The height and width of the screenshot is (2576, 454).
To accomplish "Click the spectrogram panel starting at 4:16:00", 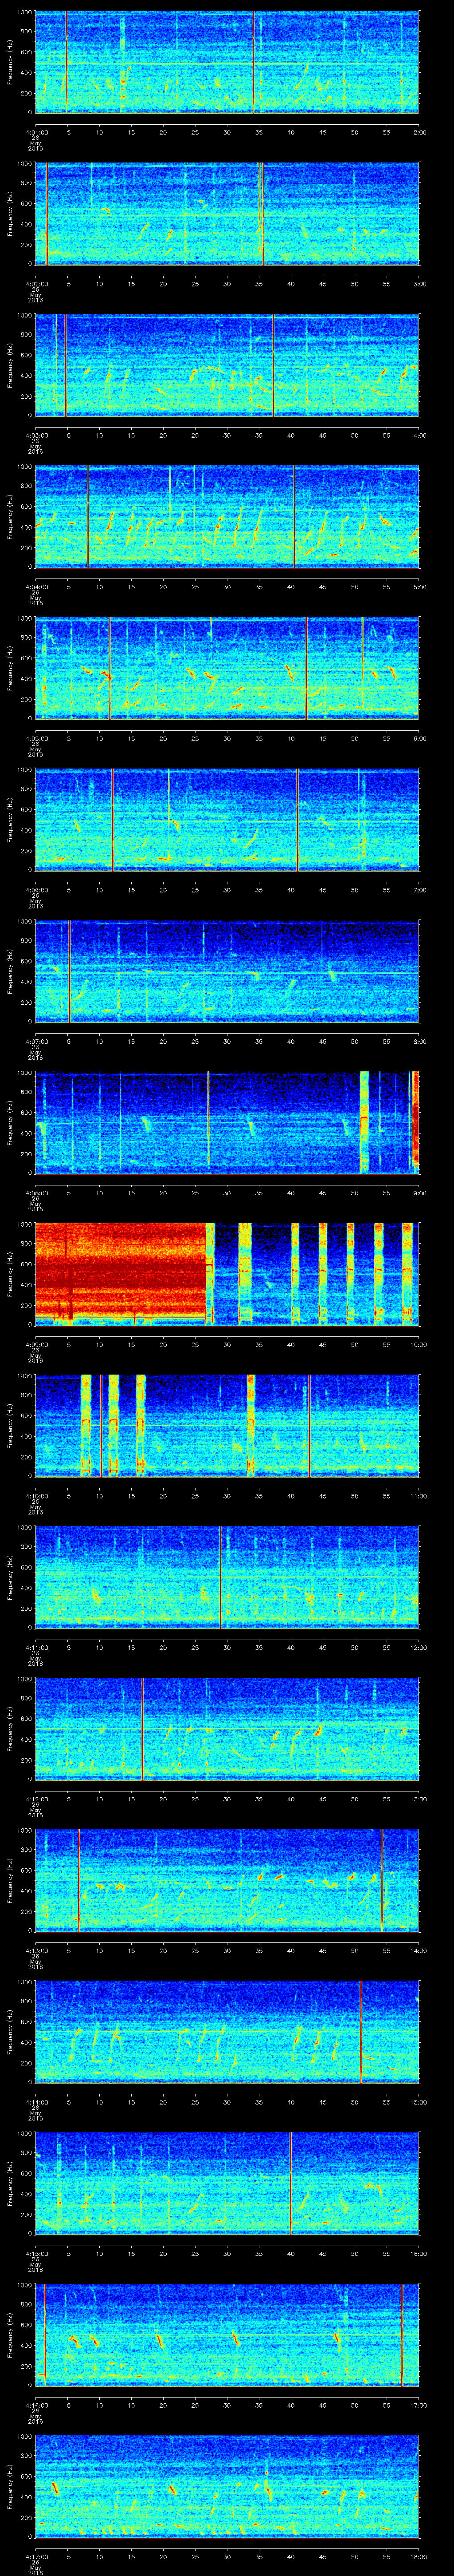I will tap(227, 2335).
